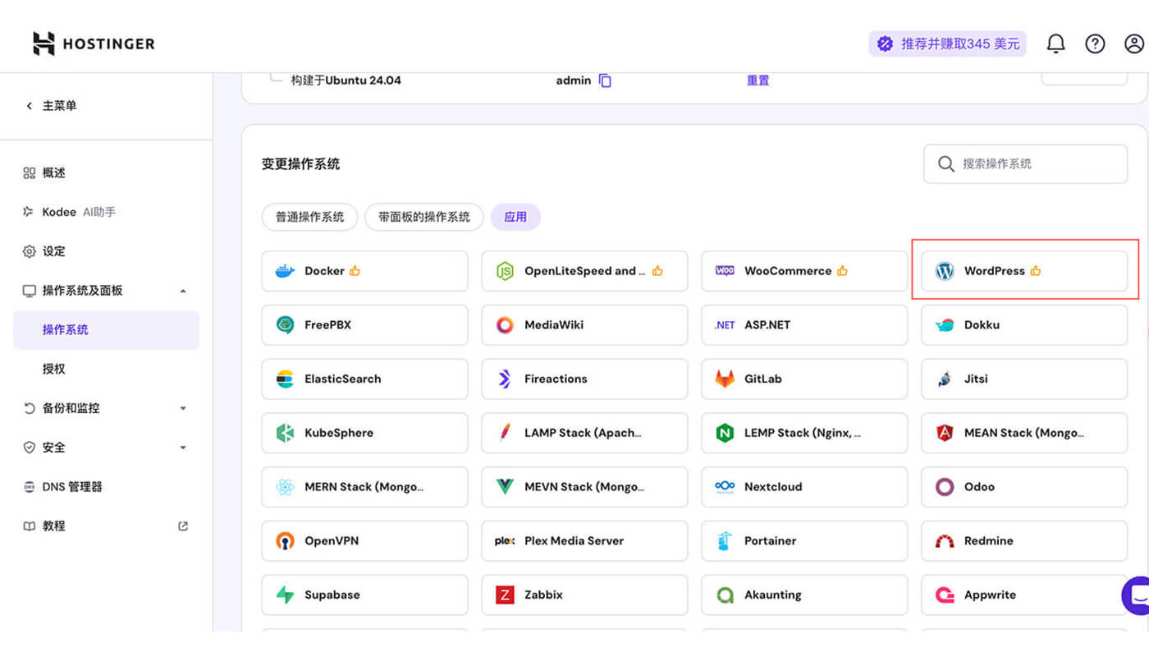Open DNS 管理器 in the sidebar
This screenshot has height=657, width=1149.
106,487
